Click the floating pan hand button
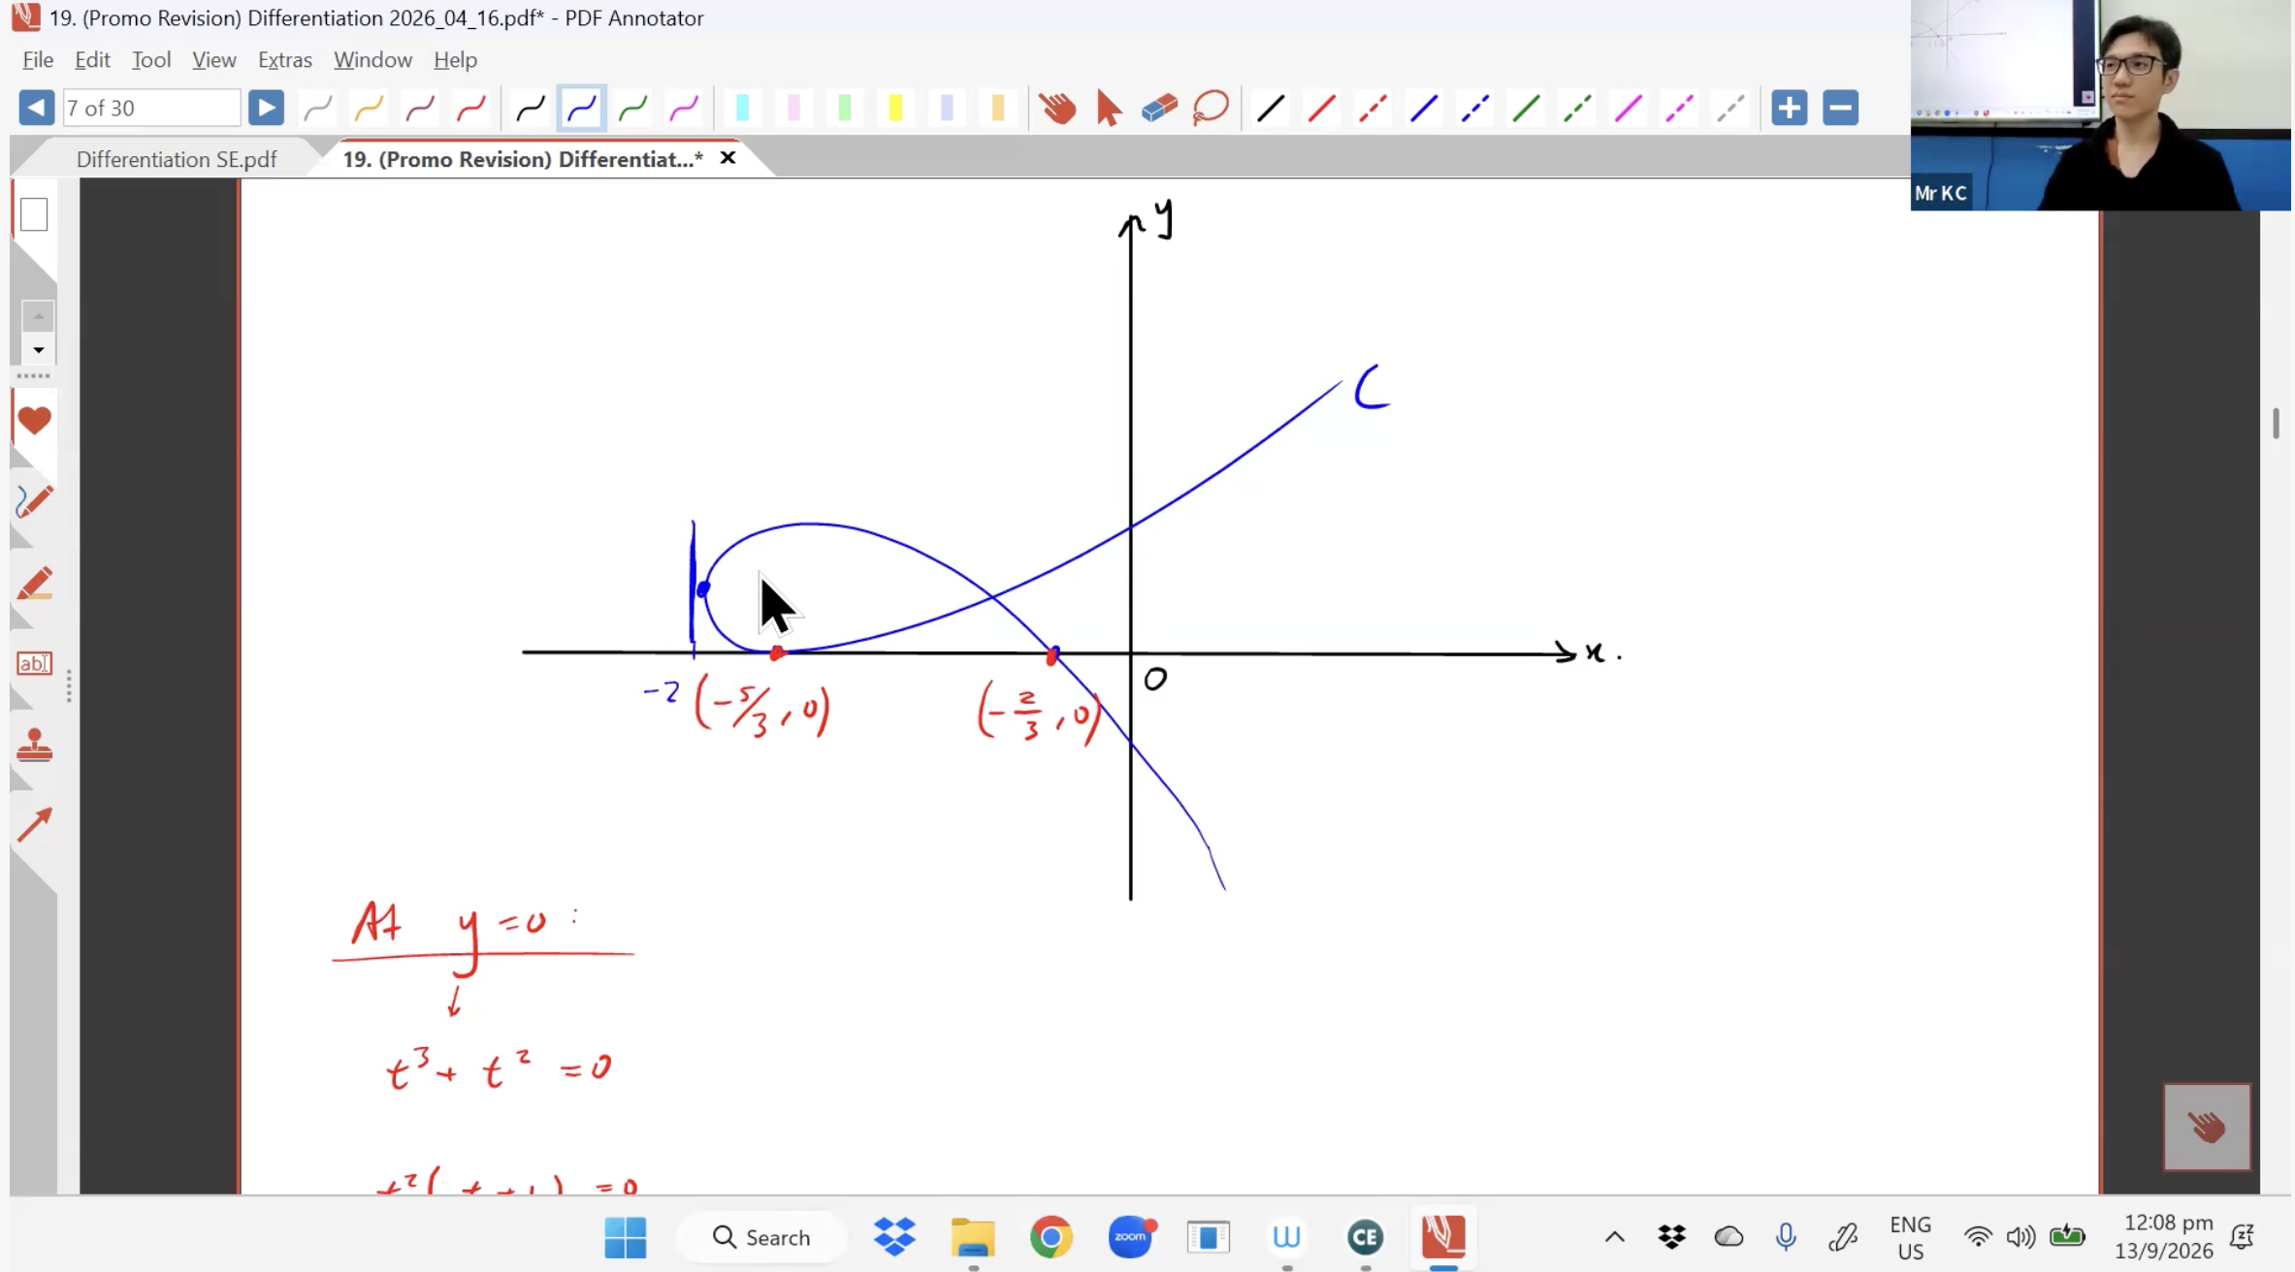 point(2207,1127)
